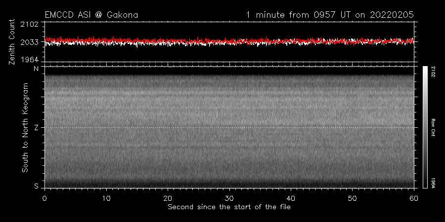The image size is (445, 222).
Task: Click the 2033 tick on the Zenith Count axis
Action: 31,42
